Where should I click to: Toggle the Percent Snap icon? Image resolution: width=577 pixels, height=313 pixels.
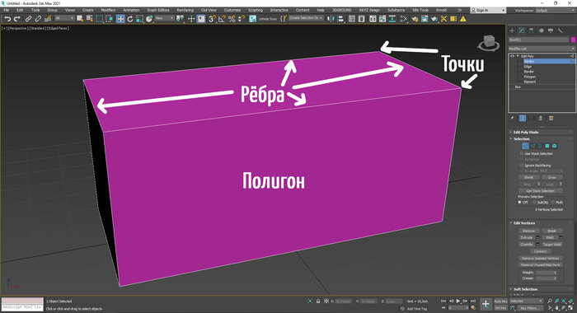click(232, 19)
